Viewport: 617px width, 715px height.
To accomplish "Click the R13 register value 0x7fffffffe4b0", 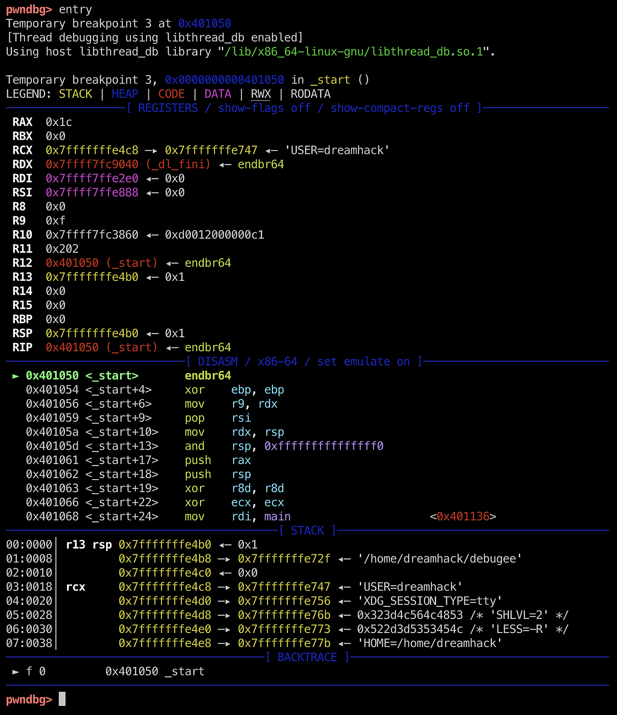I will tap(92, 277).
